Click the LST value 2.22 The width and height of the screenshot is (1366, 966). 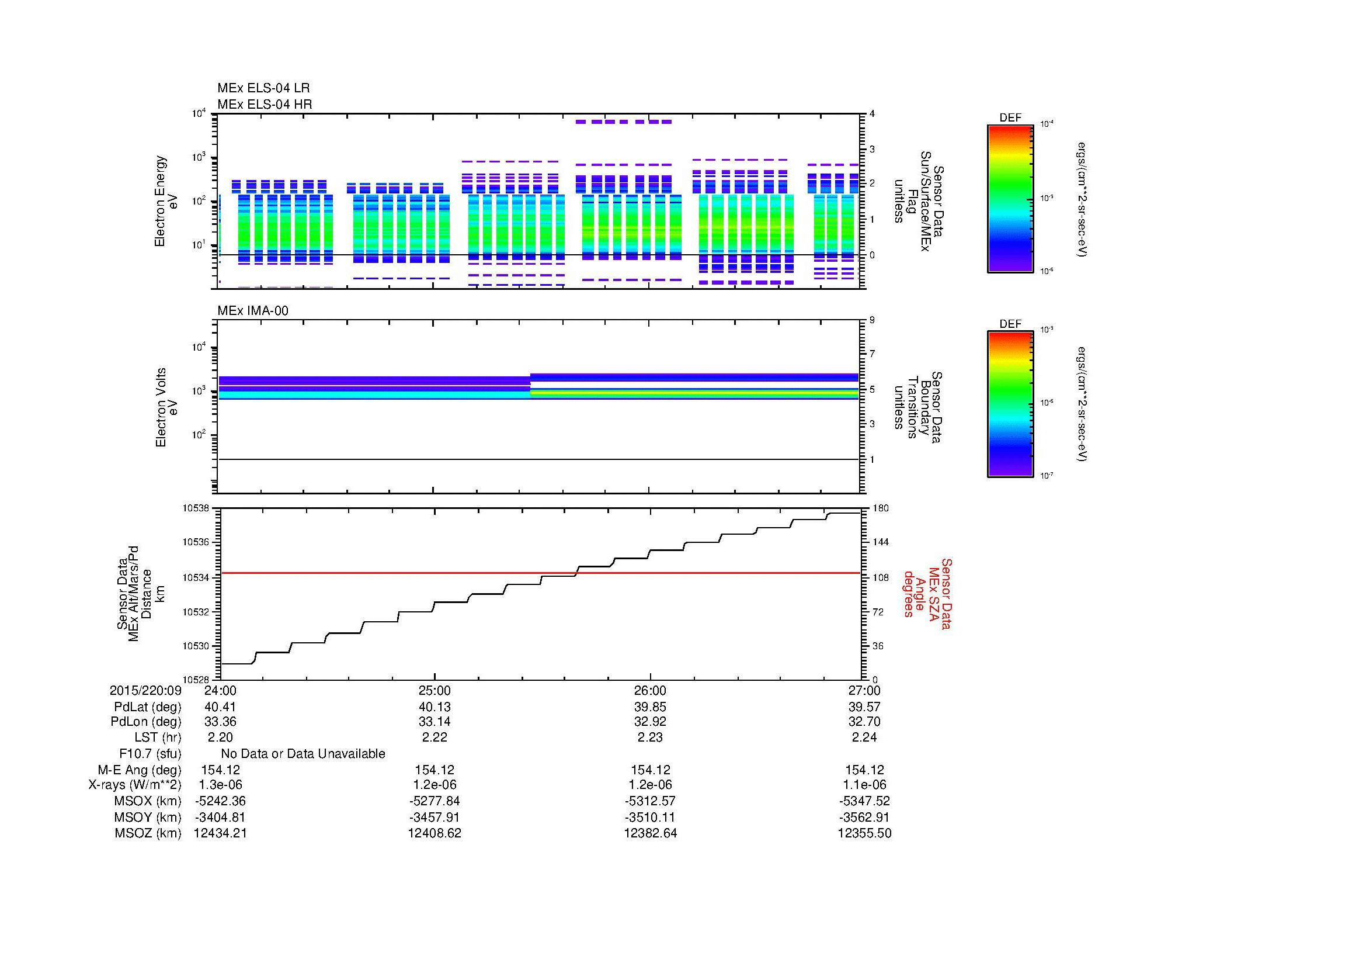point(435,738)
